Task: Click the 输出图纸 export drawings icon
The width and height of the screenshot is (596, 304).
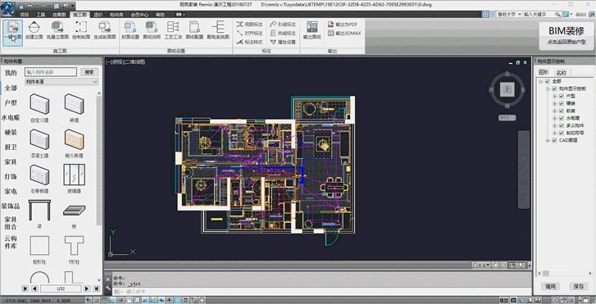Action: click(x=312, y=30)
